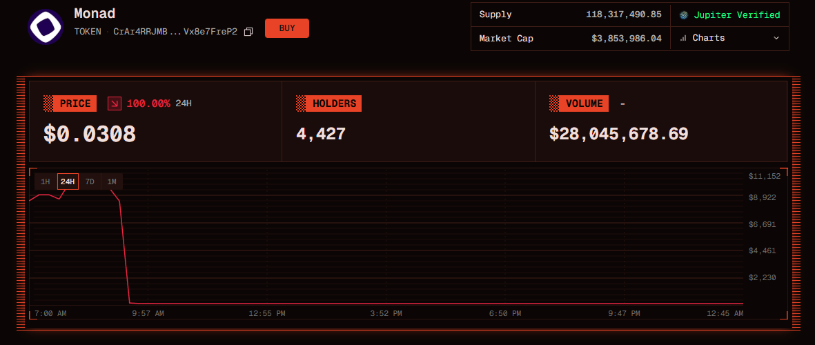Click the Monad token logo
The image size is (815, 345).
[46, 27]
